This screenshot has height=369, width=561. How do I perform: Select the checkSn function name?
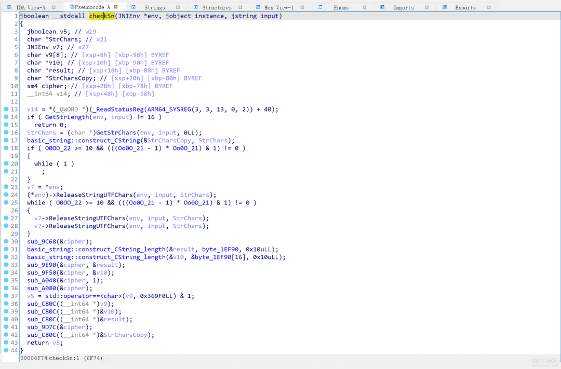pyautogui.click(x=101, y=16)
